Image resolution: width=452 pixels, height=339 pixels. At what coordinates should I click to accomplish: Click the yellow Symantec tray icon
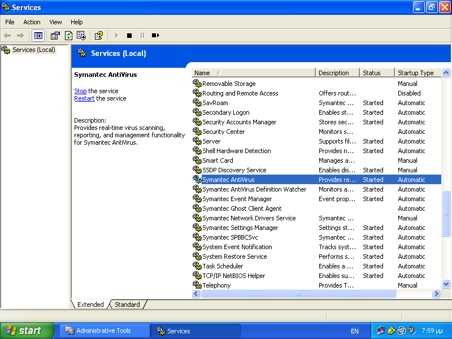[x=391, y=331]
